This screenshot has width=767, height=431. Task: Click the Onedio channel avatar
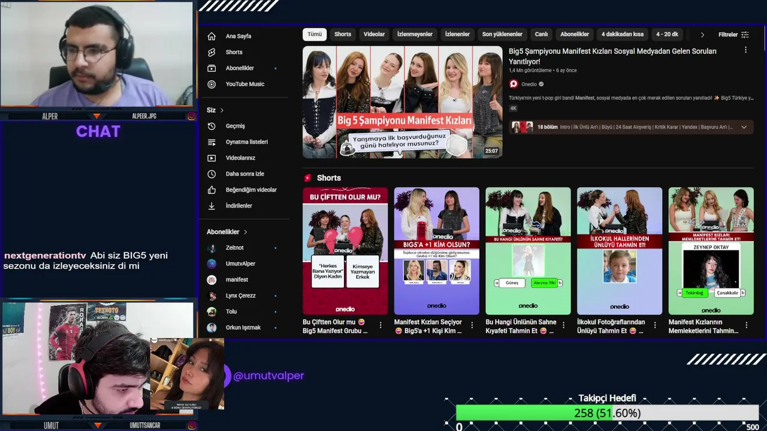pyautogui.click(x=514, y=84)
